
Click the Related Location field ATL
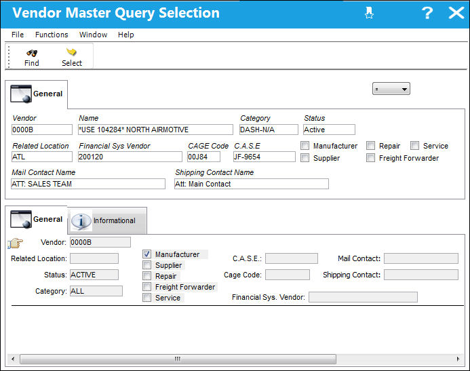click(x=42, y=157)
